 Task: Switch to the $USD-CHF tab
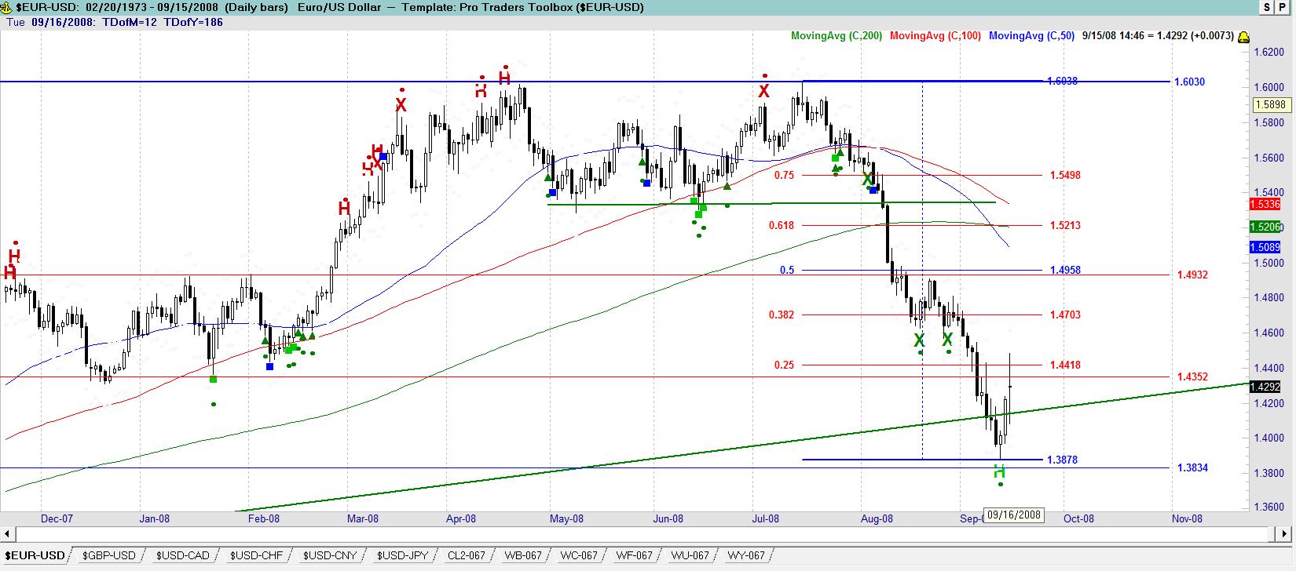point(257,555)
